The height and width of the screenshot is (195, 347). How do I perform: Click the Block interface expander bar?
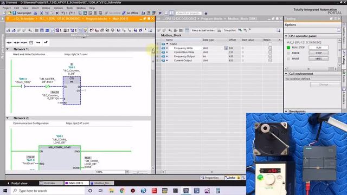80,35
